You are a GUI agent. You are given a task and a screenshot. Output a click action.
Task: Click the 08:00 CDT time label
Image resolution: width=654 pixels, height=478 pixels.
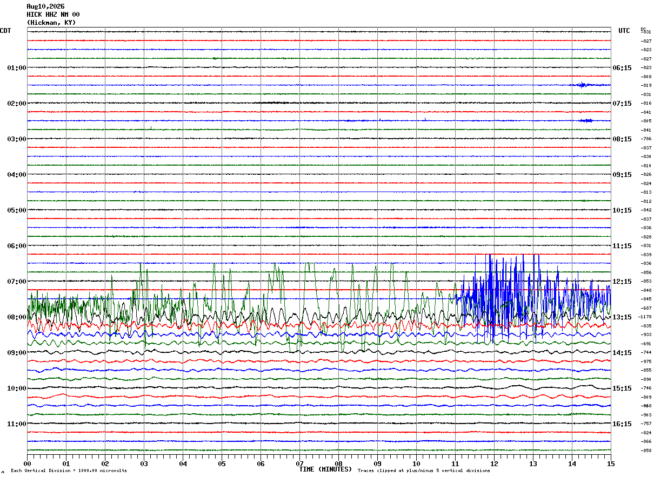[x=17, y=317]
